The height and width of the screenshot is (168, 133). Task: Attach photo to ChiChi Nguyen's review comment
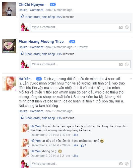point(121,27)
